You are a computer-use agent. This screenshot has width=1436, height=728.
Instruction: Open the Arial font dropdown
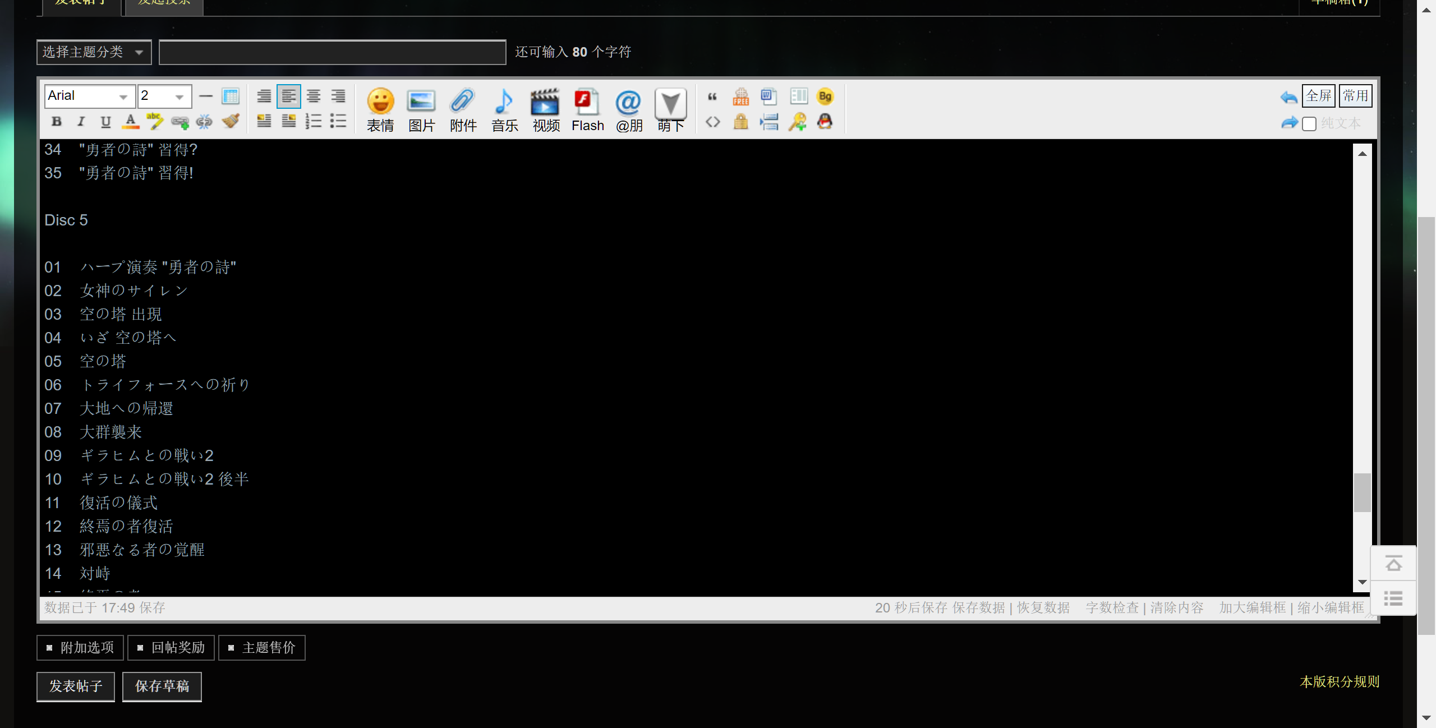tap(90, 96)
